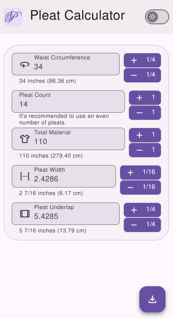Increase Total Material by 1
The height and width of the screenshot is (318, 173).
145,135
